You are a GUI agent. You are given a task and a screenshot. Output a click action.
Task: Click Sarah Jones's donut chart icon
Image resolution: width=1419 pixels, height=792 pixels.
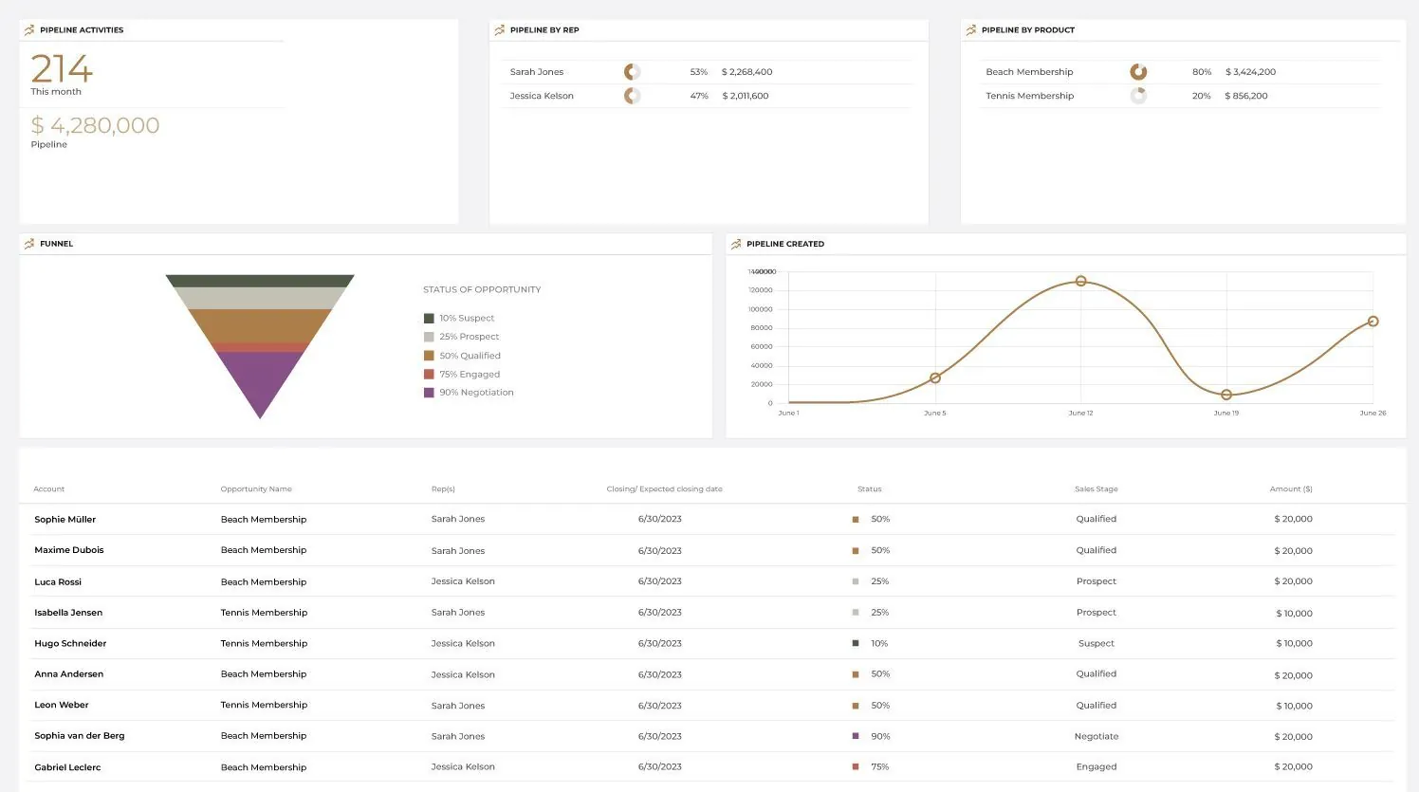click(632, 72)
